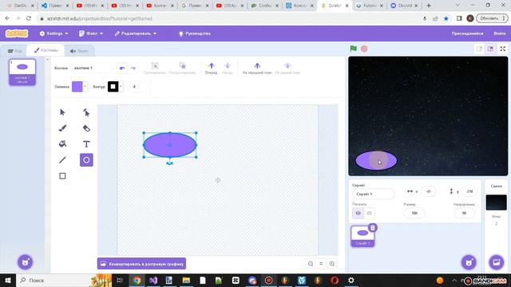511x287 pixels.
Task: Open Opera browser from taskbar
Action: (335, 280)
